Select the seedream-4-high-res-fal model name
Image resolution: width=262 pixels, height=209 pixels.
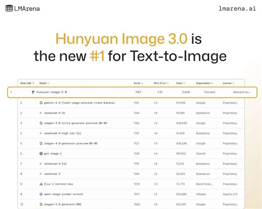[x=62, y=133]
